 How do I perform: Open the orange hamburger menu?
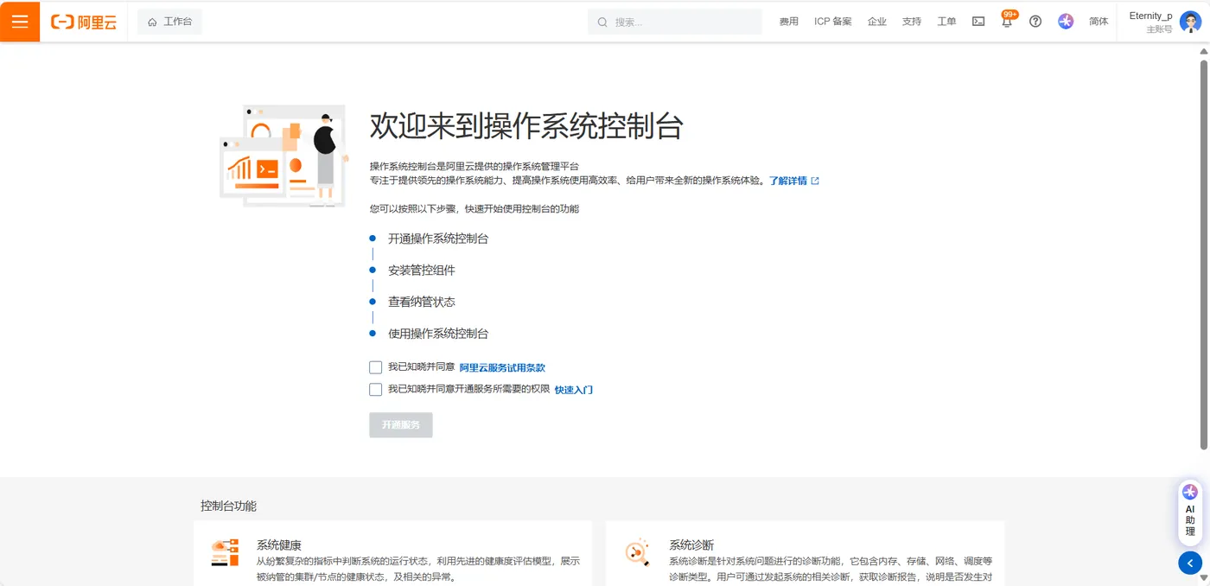pos(20,22)
